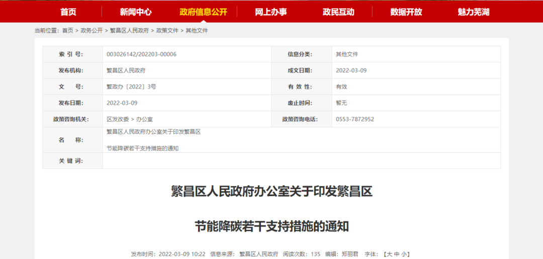
Task: Click 其他文件 breadcrumb link
Action: [197, 31]
